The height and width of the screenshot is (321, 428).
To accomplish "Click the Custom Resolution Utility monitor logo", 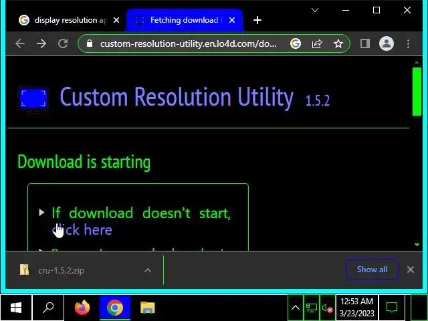I will 33,100.
